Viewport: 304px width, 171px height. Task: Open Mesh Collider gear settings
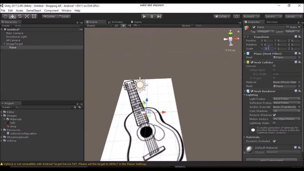pyautogui.click(x=300, y=62)
